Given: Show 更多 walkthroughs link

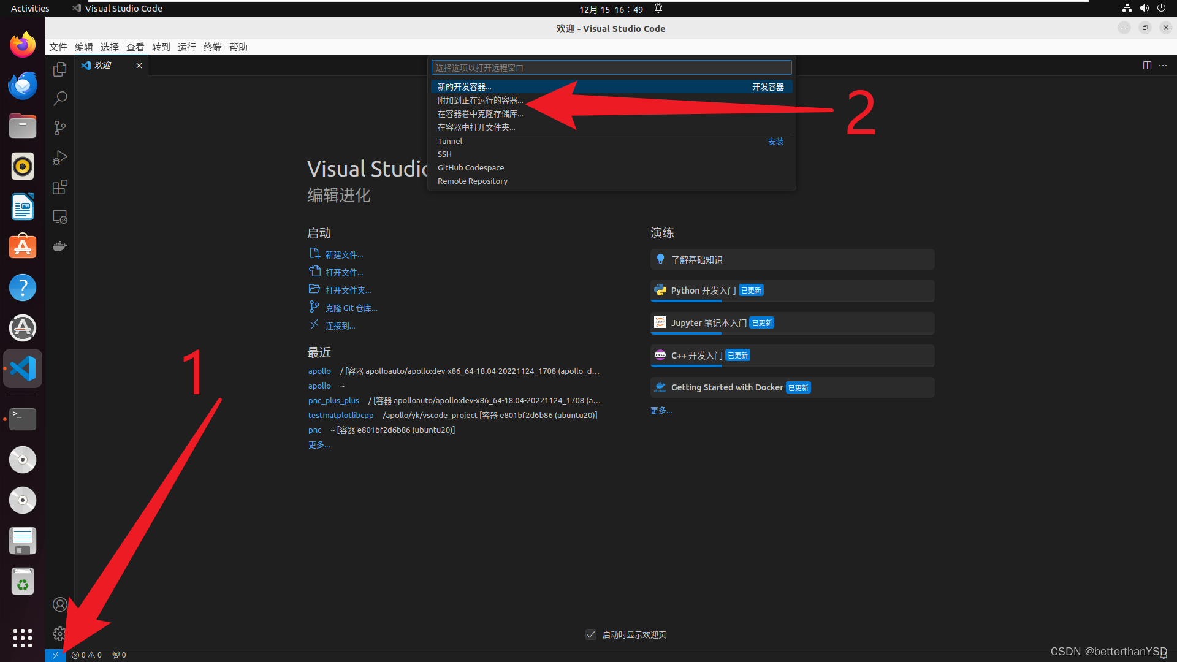Looking at the screenshot, I should tap(661, 411).
